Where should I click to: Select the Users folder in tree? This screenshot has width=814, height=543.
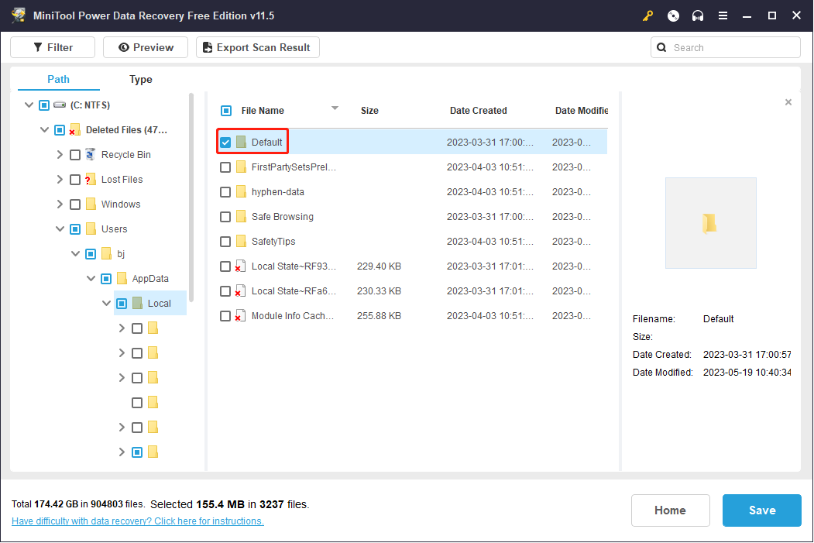tap(114, 229)
